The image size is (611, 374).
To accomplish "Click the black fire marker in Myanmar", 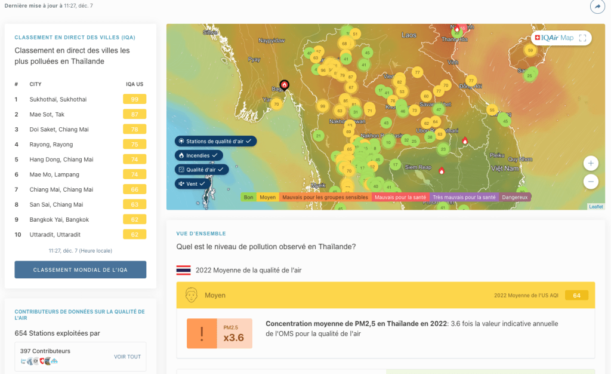I will 285,85.
